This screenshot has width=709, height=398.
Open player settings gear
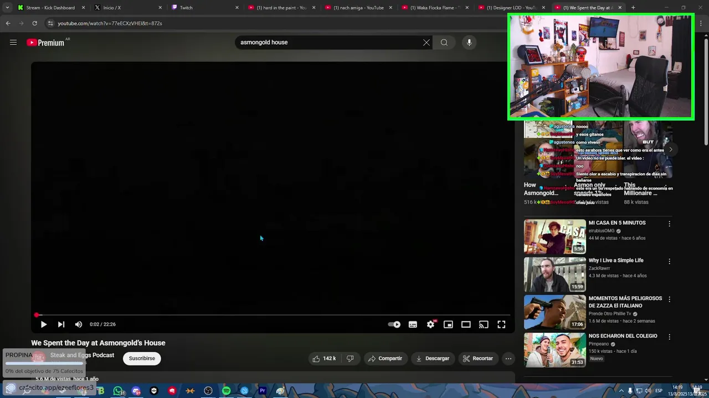coord(430,324)
